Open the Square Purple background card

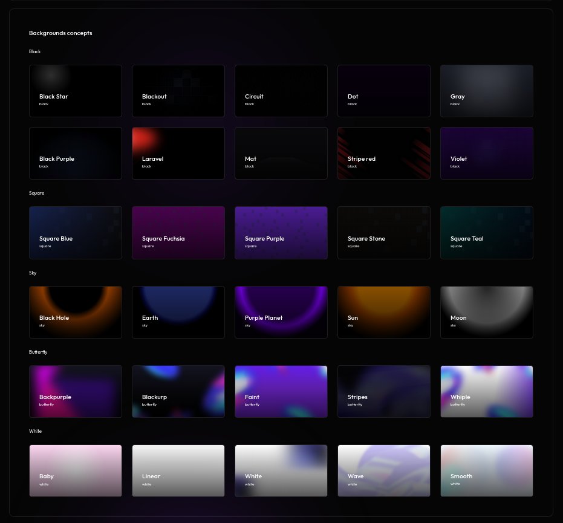click(281, 233)
